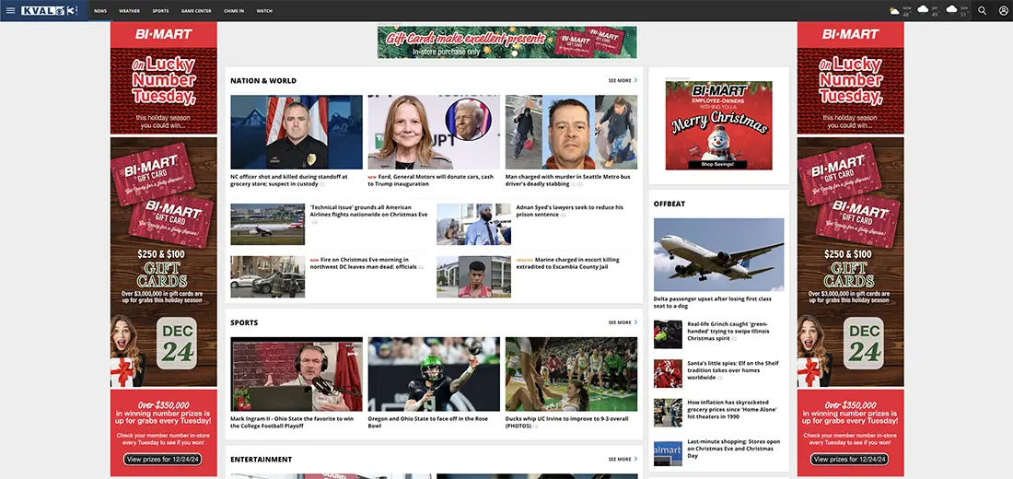The width and height of the screenshot is (1013, 479).
Task: Open the Game Center menu item
Action: (x=196, y=11)
